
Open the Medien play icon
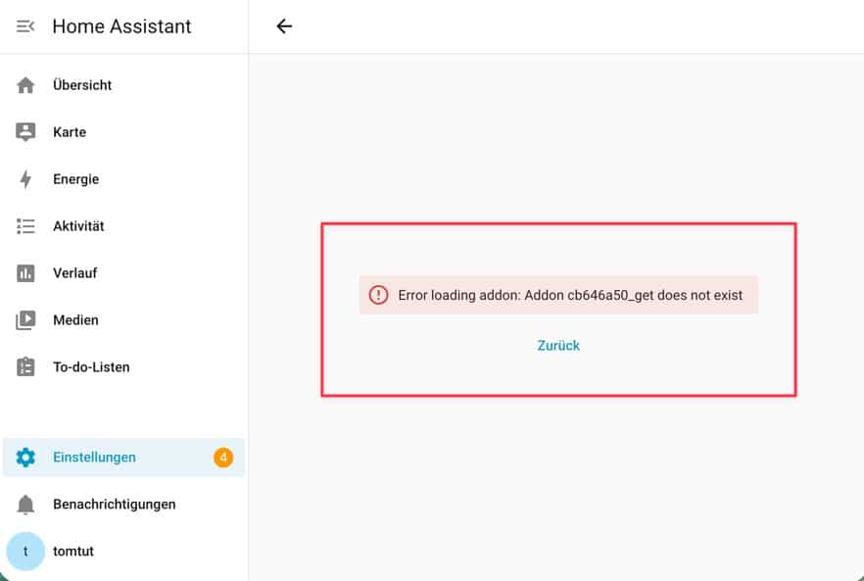click(x=26, y=320)
